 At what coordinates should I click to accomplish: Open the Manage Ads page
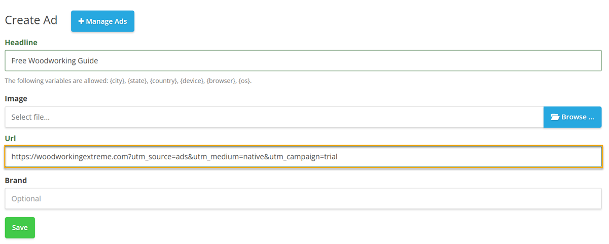point(102,21)
